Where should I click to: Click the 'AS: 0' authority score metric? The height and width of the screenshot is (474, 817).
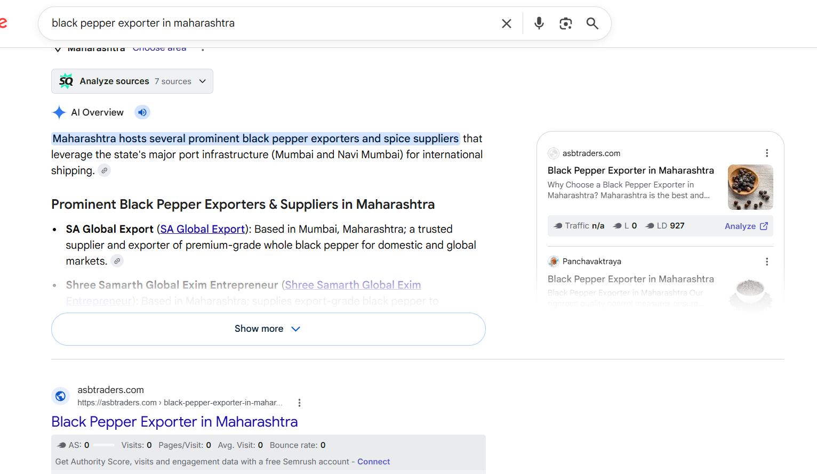[x=74, y=445]
